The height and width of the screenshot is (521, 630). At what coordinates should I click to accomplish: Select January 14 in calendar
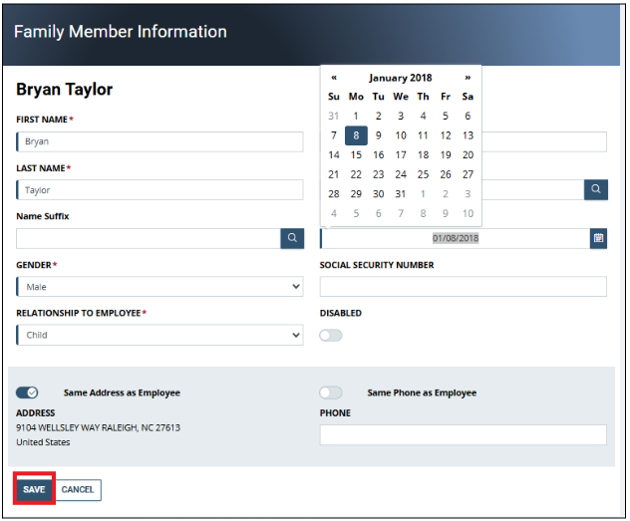(334, 155)
